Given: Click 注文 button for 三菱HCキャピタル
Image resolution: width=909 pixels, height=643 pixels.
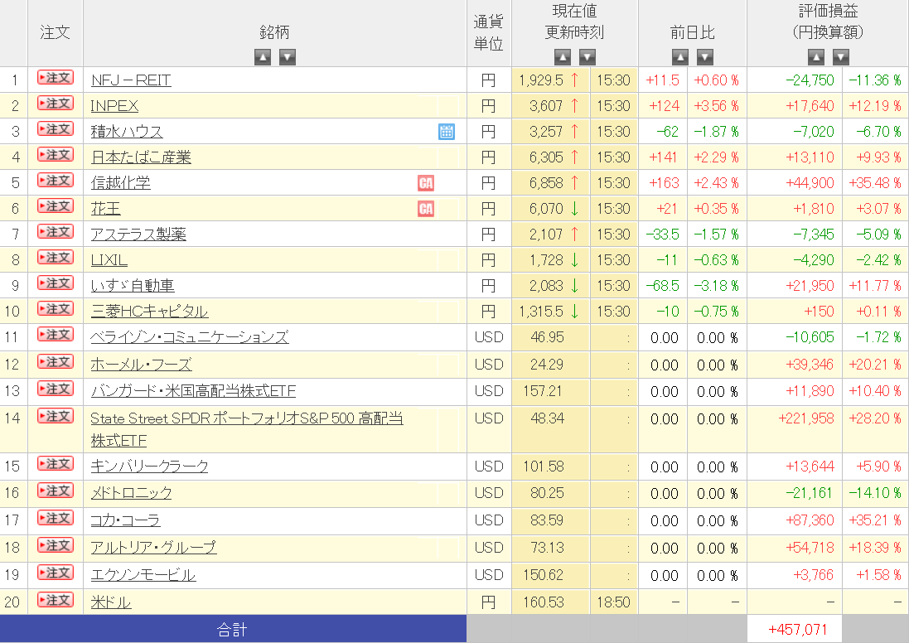Looking at the screenshot, I should click(x=56, y=308).
